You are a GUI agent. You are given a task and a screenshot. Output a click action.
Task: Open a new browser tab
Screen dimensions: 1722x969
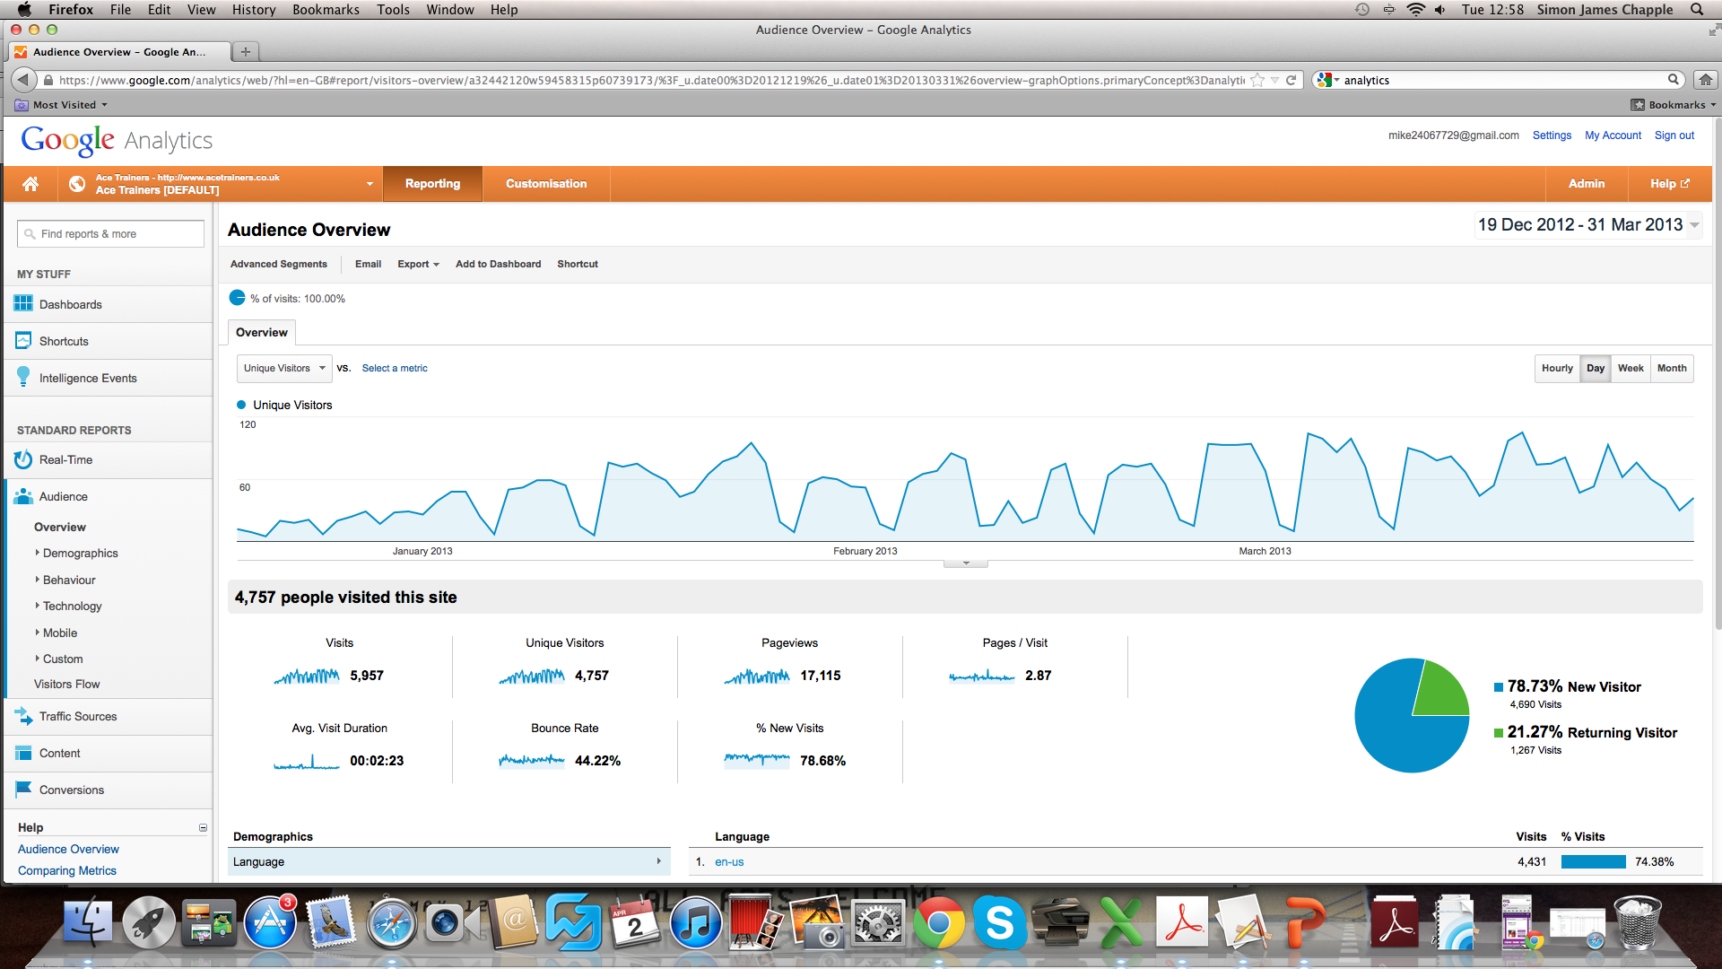245,51
